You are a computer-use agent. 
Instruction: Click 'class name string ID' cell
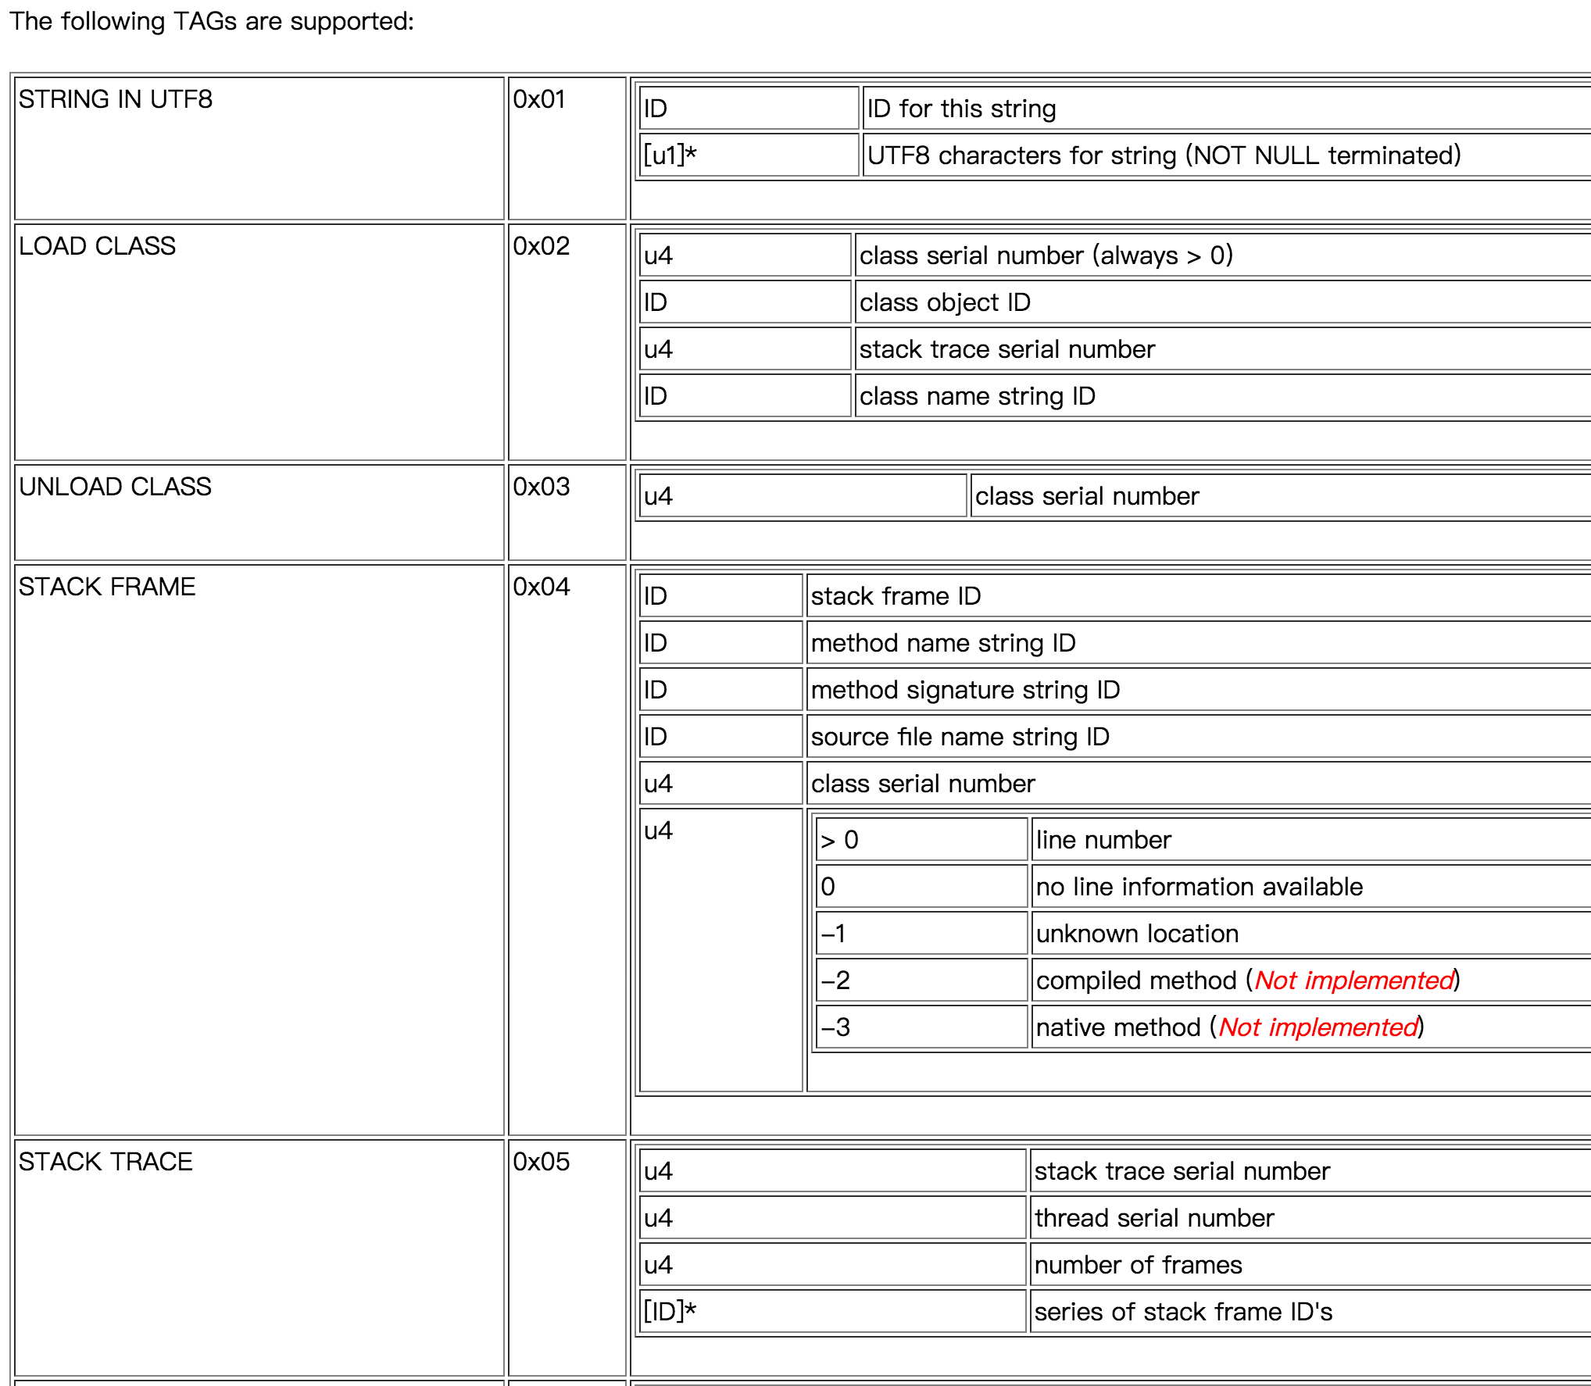tap(977, 396)
